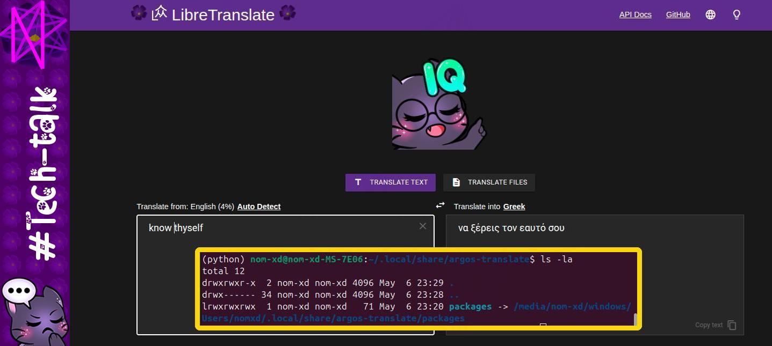The height and width of the screenshot is (346, 772).
Task: Open the GitHub link
Action: tap(678, 14)
